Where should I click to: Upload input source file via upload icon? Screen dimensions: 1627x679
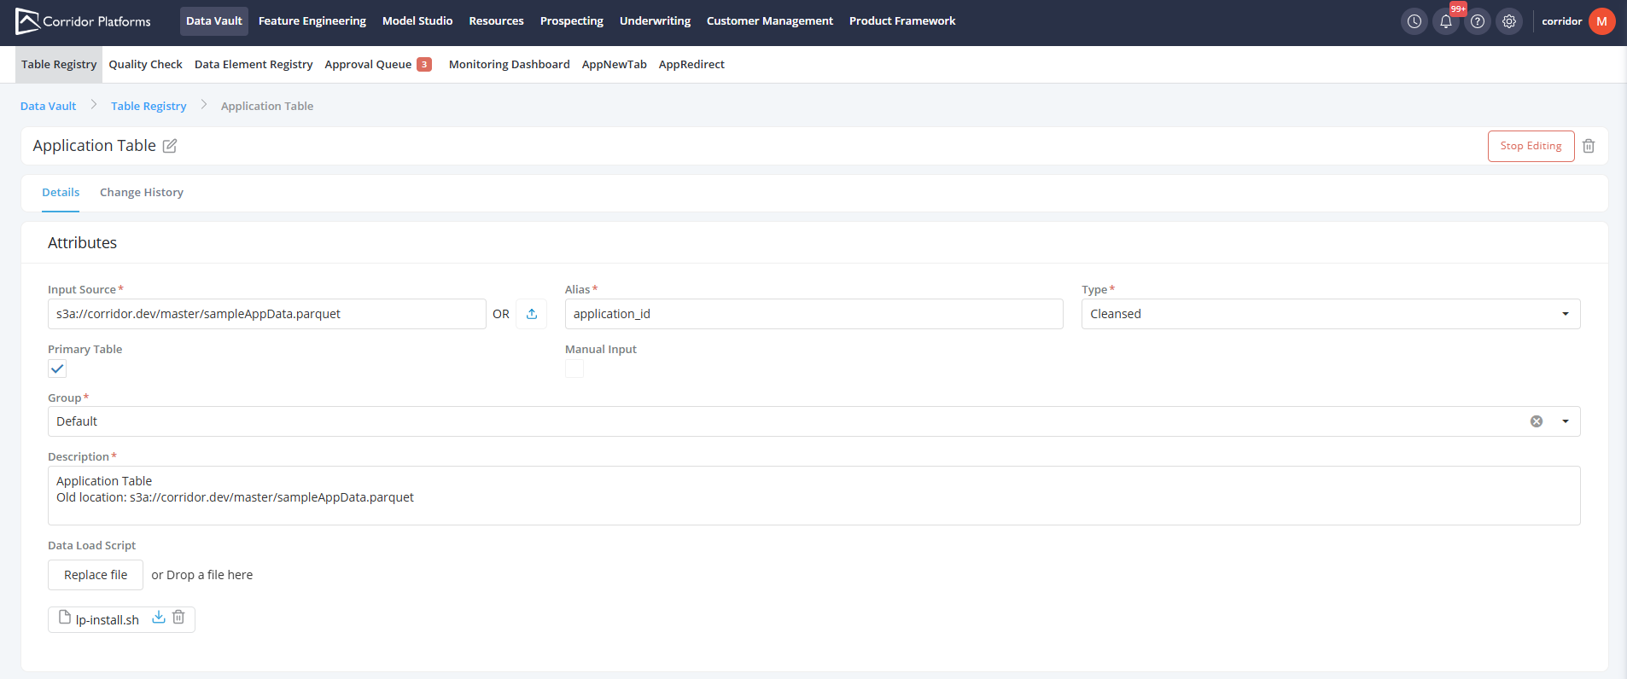[x=531, y=314]
